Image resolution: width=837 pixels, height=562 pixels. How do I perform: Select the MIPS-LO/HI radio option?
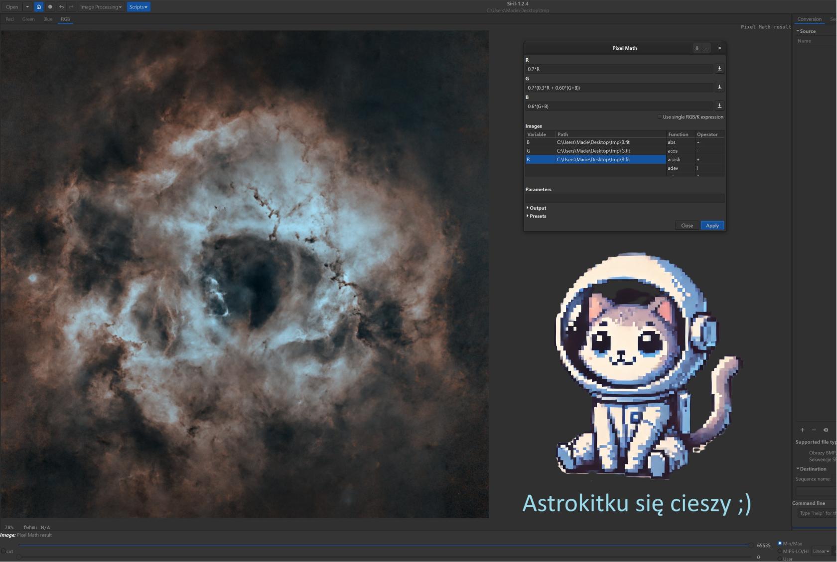pyautogui.click(x=780, y=551)
